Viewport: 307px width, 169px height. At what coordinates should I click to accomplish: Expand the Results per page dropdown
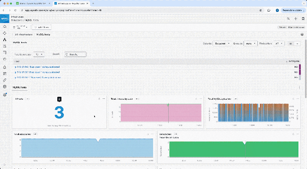[39, 54]
